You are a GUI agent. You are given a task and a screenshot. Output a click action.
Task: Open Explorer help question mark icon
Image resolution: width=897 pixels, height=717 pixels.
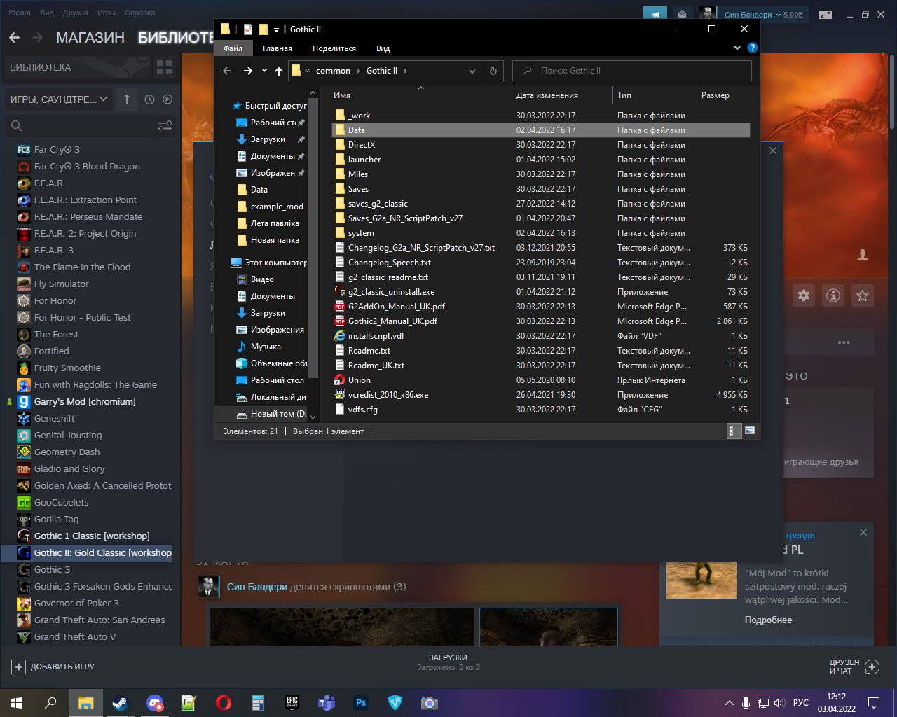753,48
